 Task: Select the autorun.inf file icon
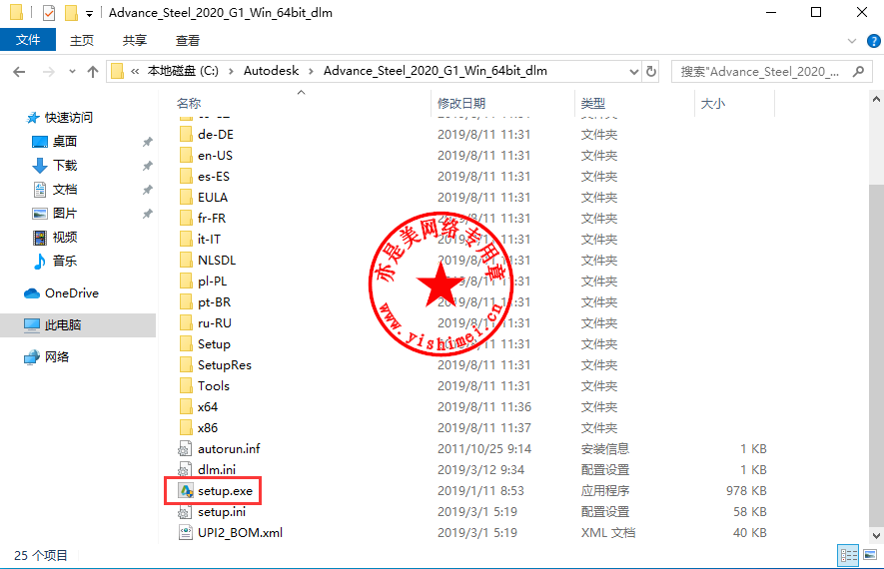point(185,449)
